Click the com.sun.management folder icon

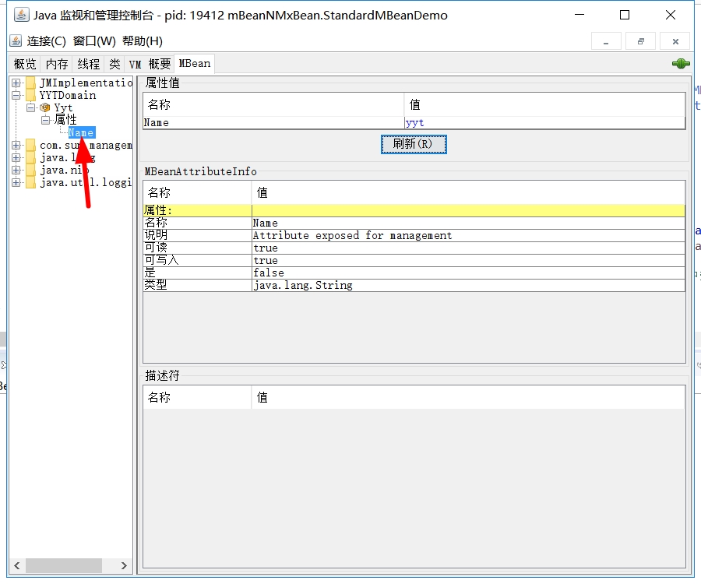(30, 145)
